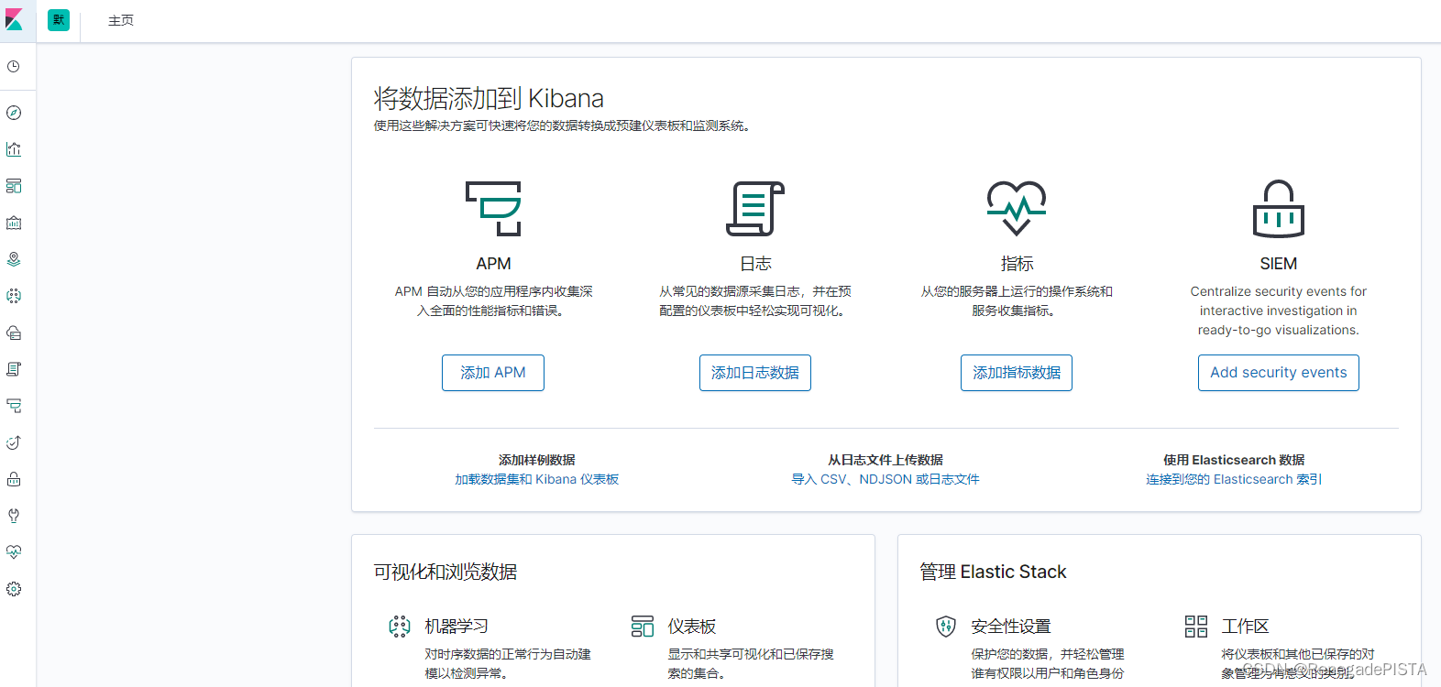This screenshot has width=1441, height=687.
Task: Click the 管理 Elastic Stack heading
Action: point(994,572)
